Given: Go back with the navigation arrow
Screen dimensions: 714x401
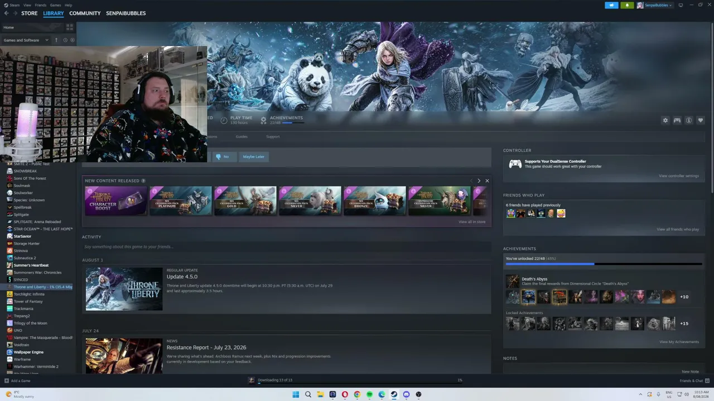Looking at the screenshot, I should point(6,13).
